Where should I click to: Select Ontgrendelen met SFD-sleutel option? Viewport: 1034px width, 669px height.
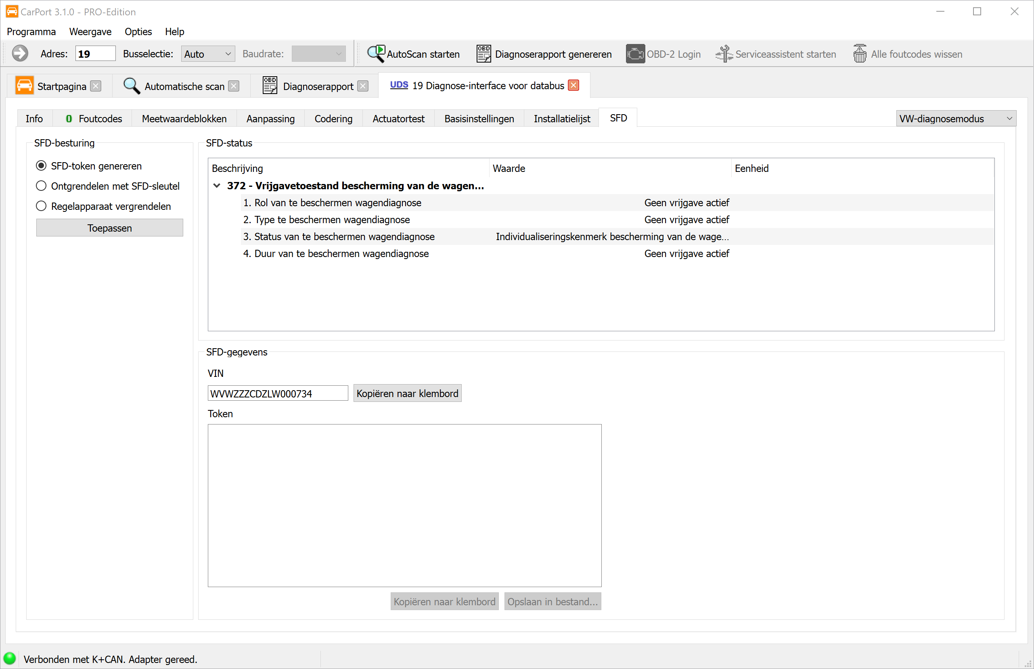tap(41, 186)
